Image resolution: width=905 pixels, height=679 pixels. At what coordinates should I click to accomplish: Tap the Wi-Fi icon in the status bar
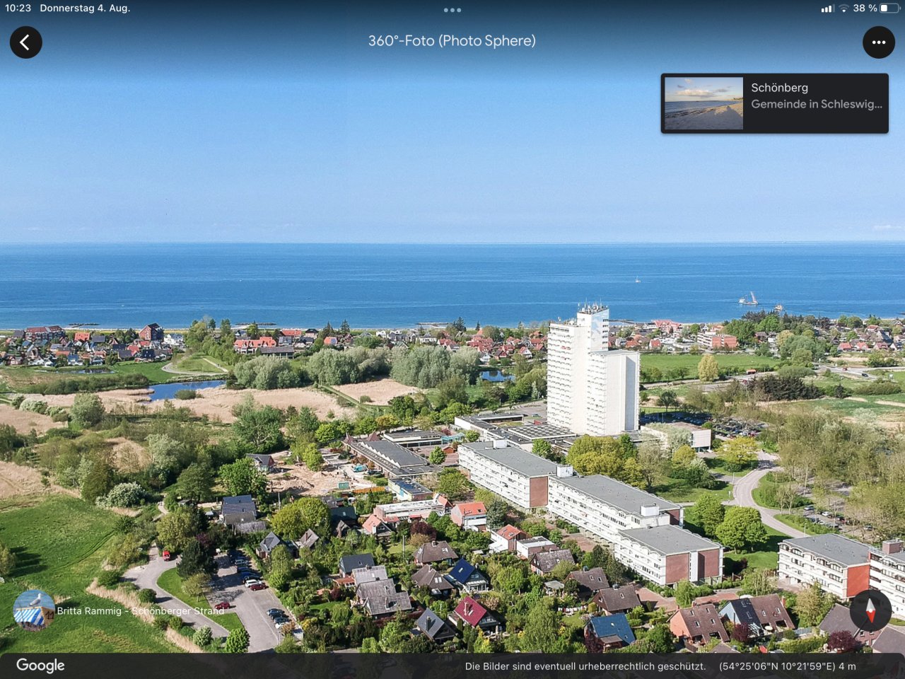pyautogui.click(x=844, y=9)
